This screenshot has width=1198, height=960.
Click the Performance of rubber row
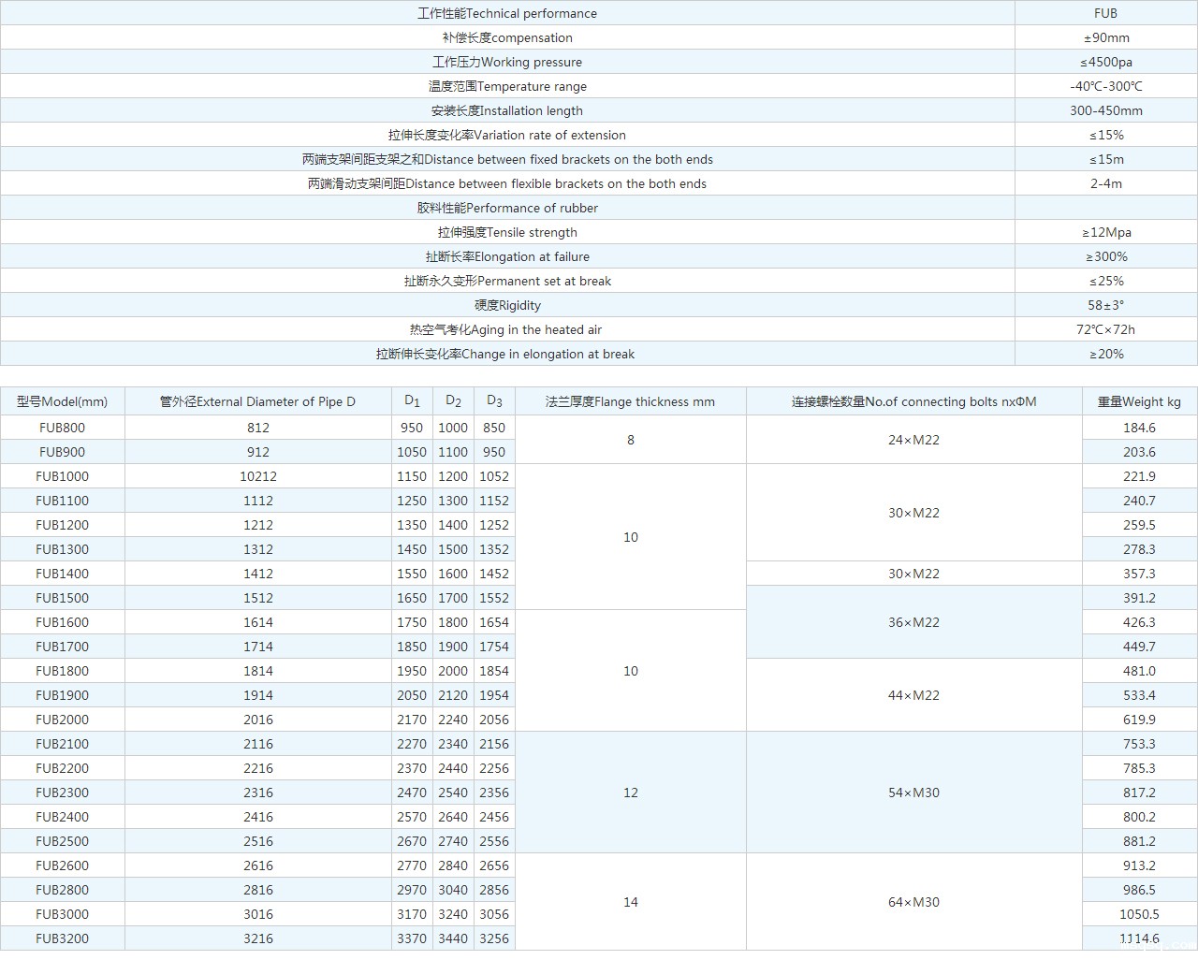tap(507, 208)
